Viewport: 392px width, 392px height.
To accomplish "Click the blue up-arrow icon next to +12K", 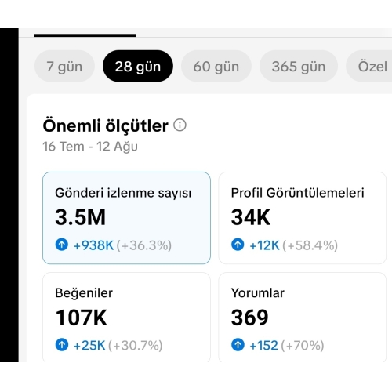I will pos(238,245).
